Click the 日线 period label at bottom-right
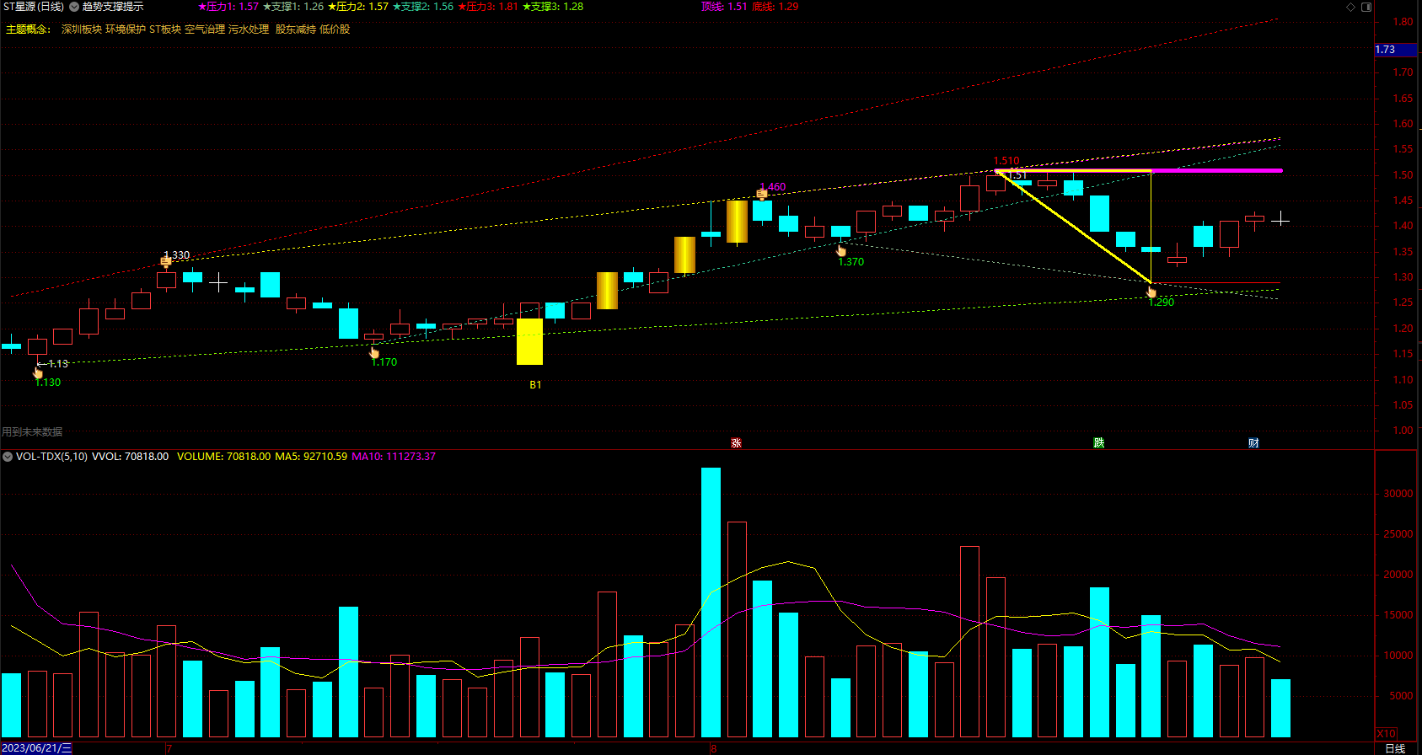1422x755 pixels. point(1396,748)
